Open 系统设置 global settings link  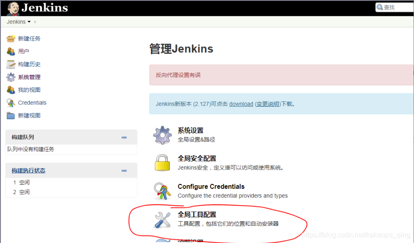coord(190,130)
